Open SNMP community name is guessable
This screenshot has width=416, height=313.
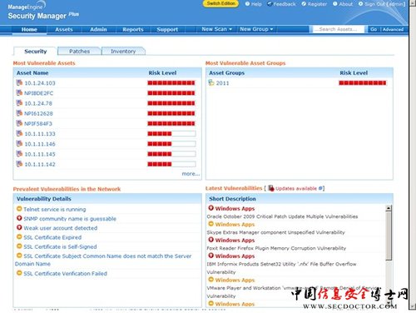pos(70,219)
